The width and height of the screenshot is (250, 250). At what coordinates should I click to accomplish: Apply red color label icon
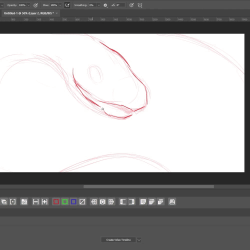[x=56, y=202]
